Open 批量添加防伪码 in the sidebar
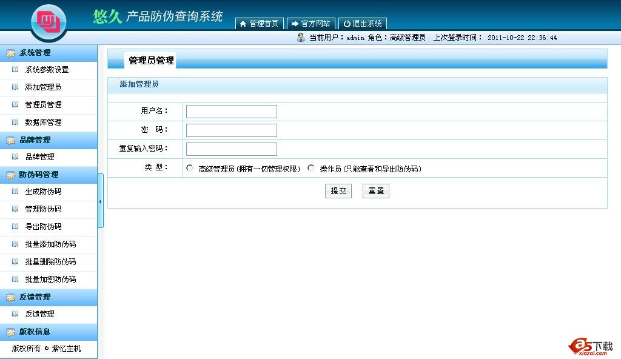This screenshot has width=621, height=359. 50,244
